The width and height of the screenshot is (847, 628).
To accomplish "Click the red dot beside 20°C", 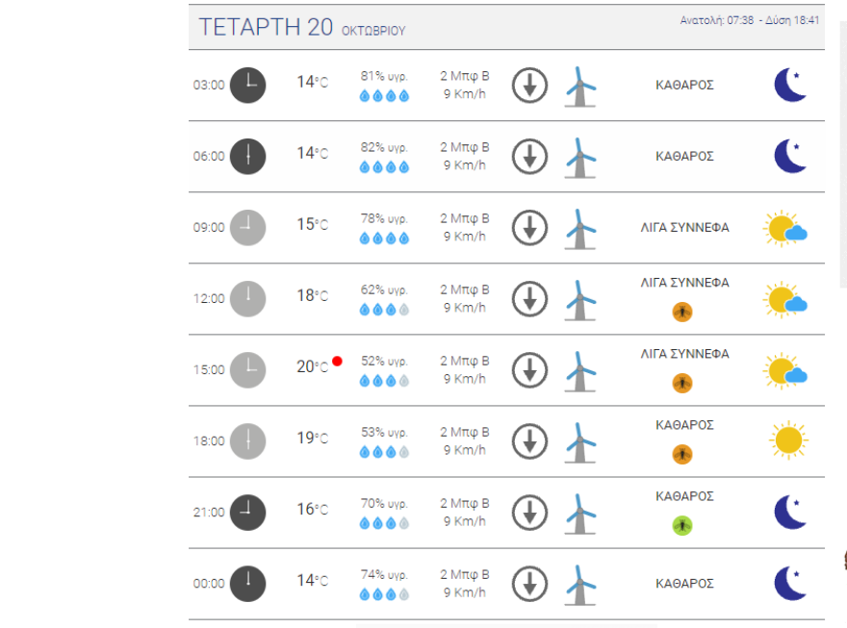I will tap(337, 362).
